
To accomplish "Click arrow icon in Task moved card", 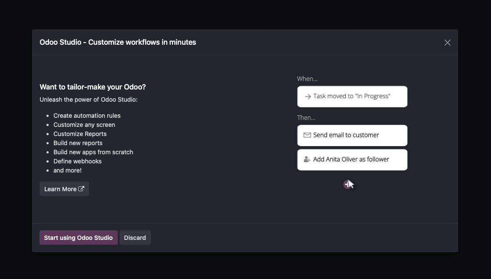I will click(x=308, y=96).
